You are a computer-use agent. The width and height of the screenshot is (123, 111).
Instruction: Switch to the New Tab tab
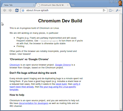coord(18,5)
